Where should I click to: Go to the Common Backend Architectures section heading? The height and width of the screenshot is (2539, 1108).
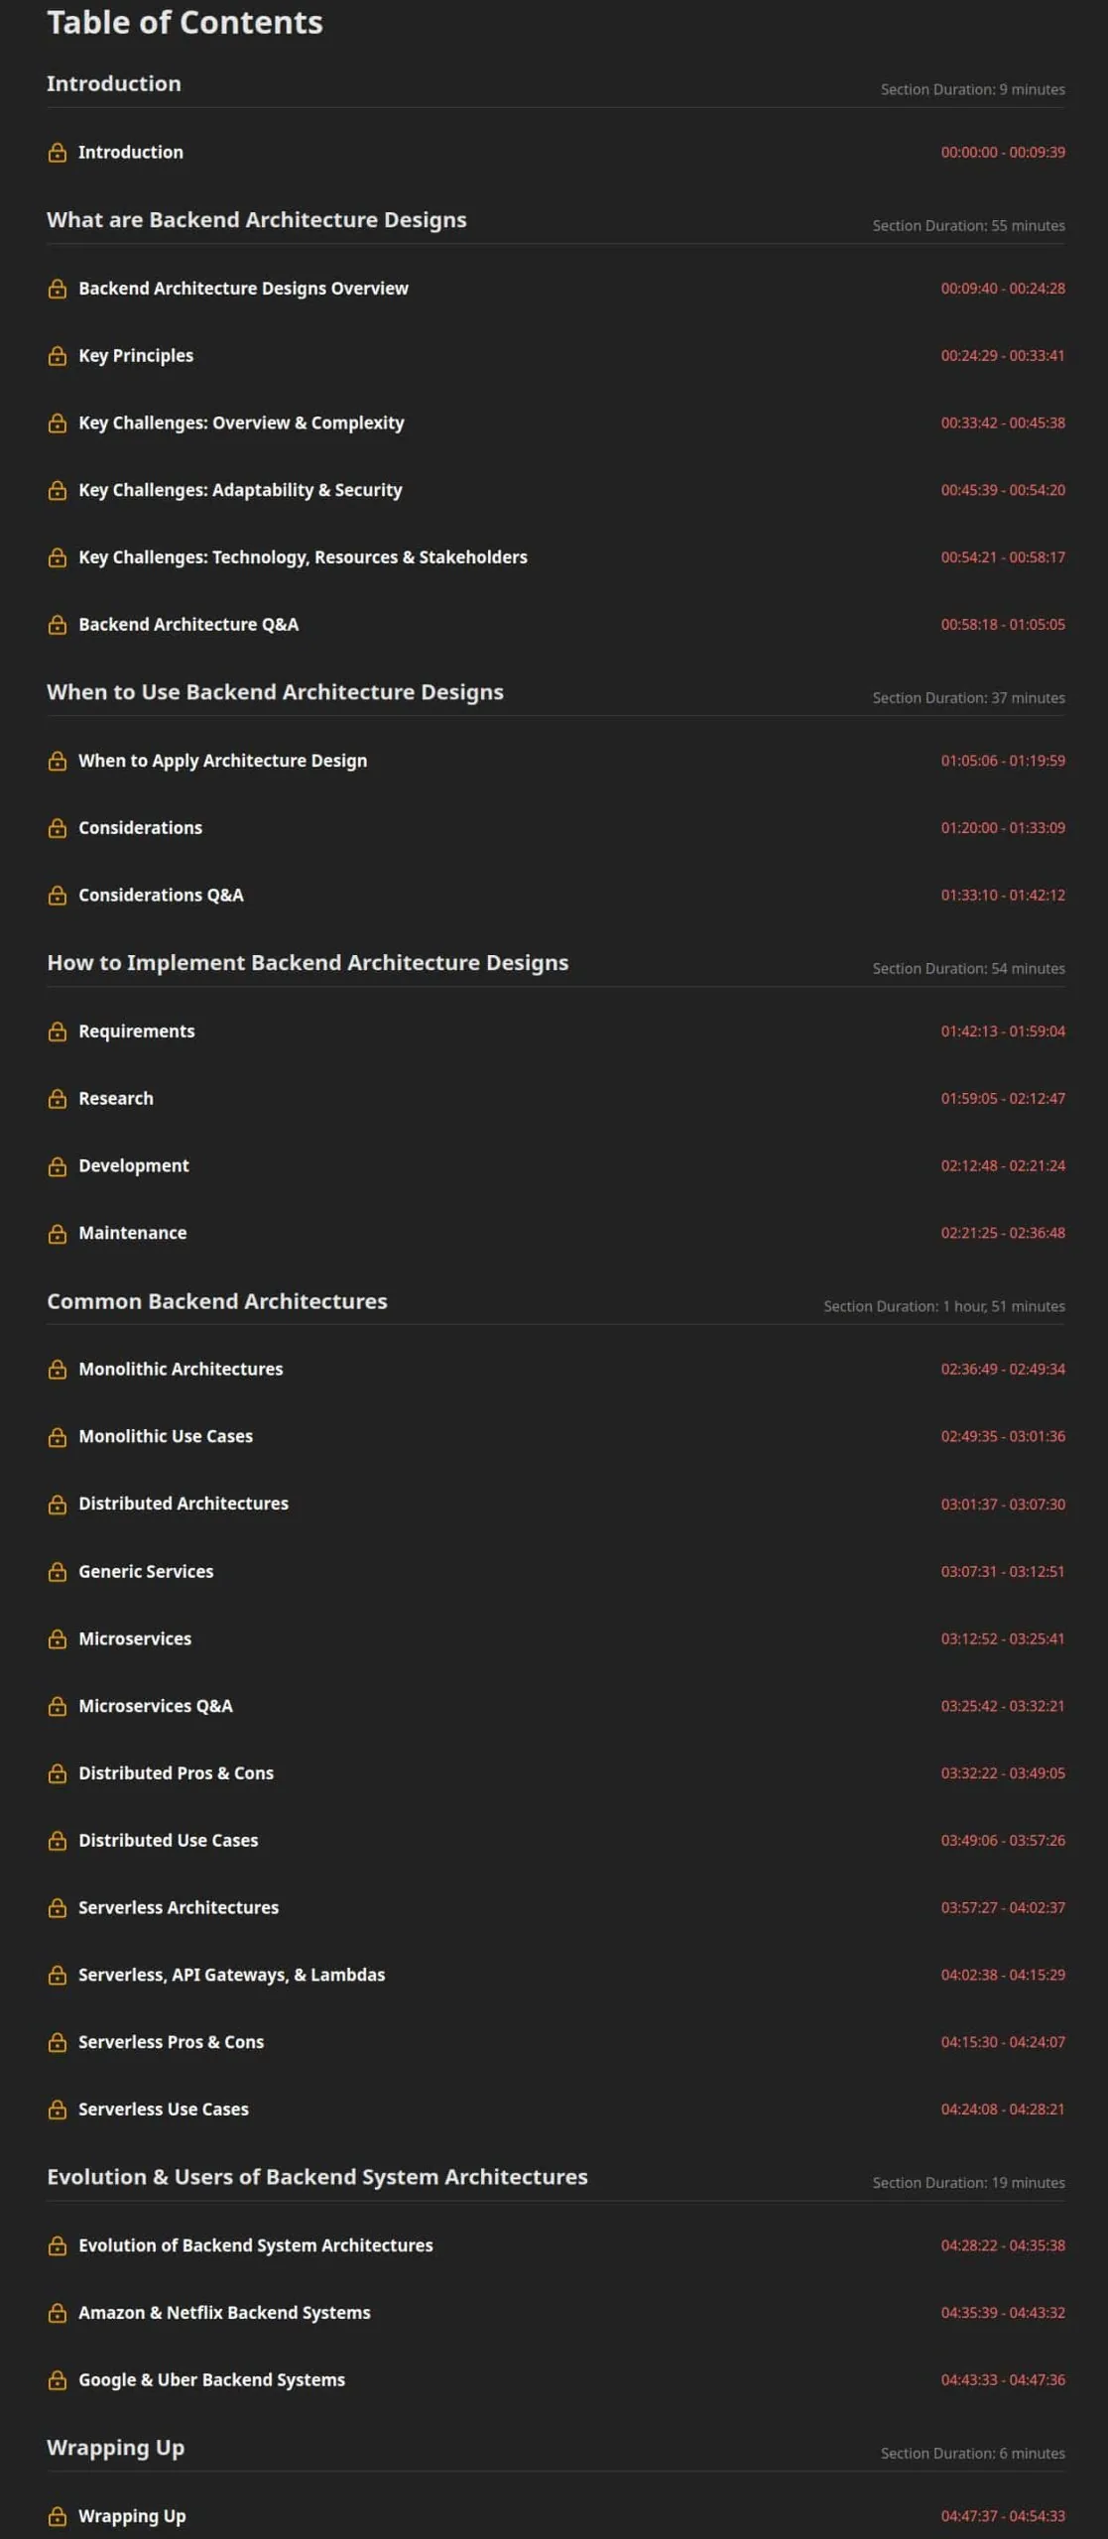217,1301
